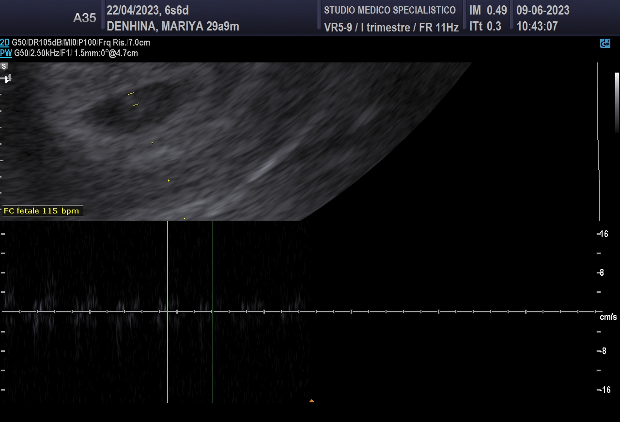Image resolution: width=620 pixels, height=422 pixels.
Task: Open the PW mode parameters link
Action: point(6,53)
